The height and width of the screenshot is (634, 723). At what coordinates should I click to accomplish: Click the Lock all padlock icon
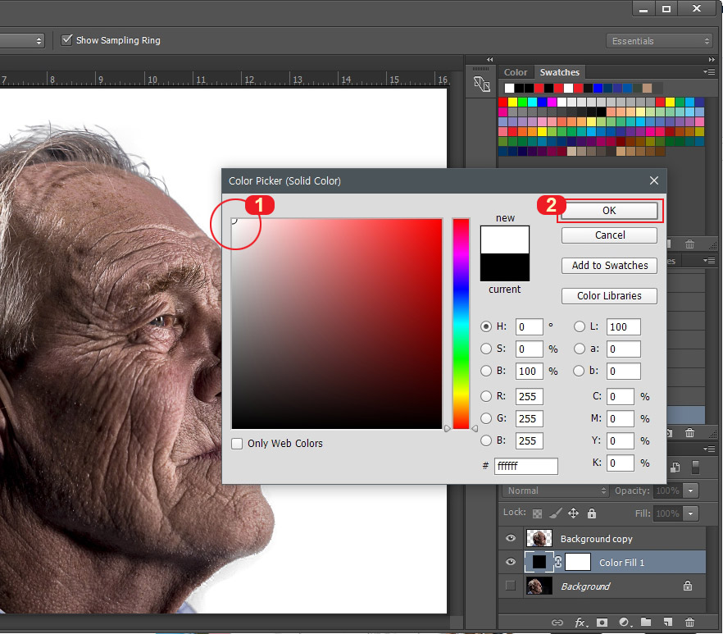(x=592, y=513)
